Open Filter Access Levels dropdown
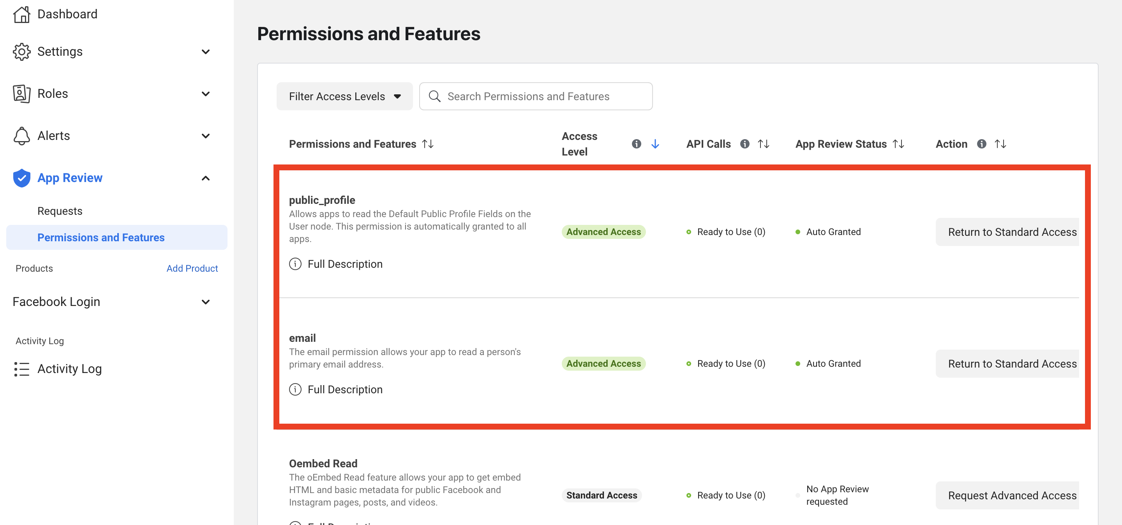Screen dimensions: 1122x525 (x=344, y=96)
